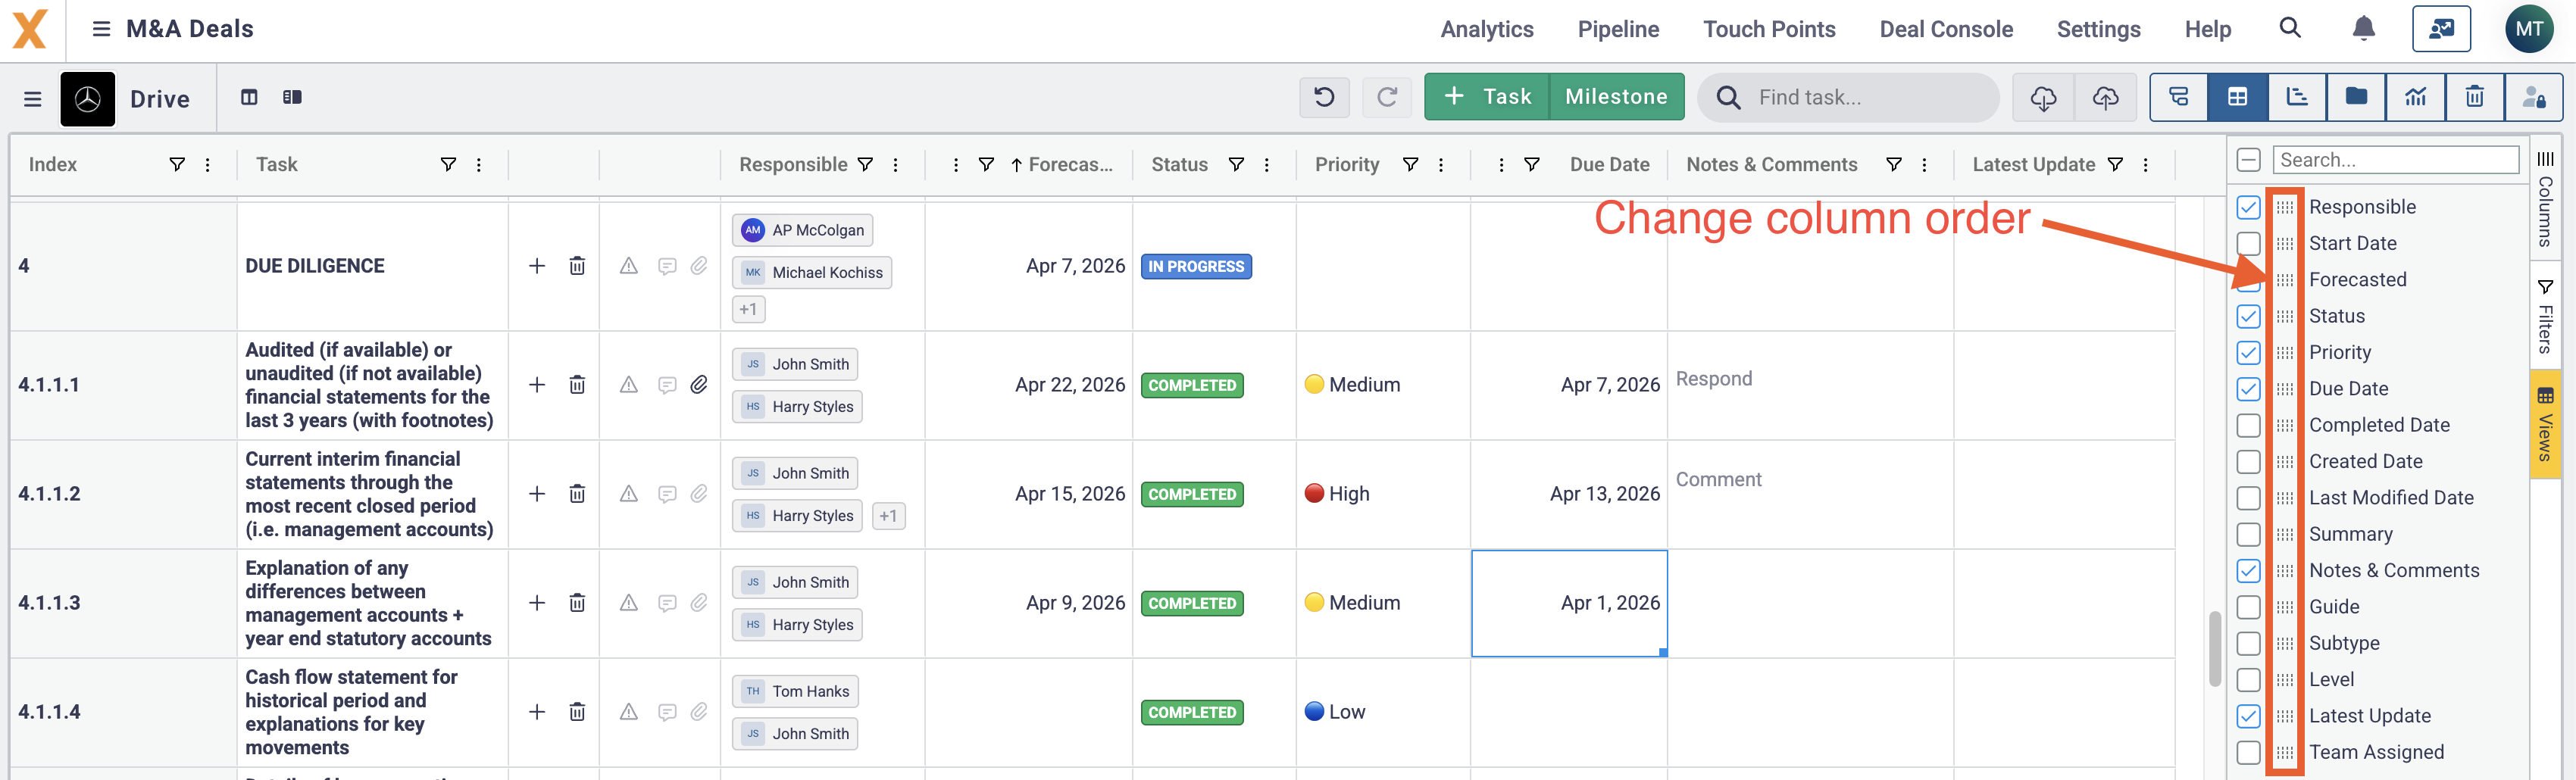Click the columns panel Search box
This screenshot has height=780, width=2576.
point(2396,160)
